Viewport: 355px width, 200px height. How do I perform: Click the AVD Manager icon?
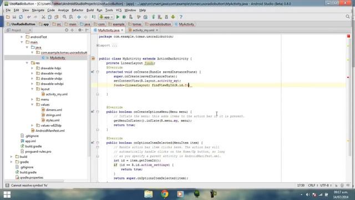coord(160,17)
